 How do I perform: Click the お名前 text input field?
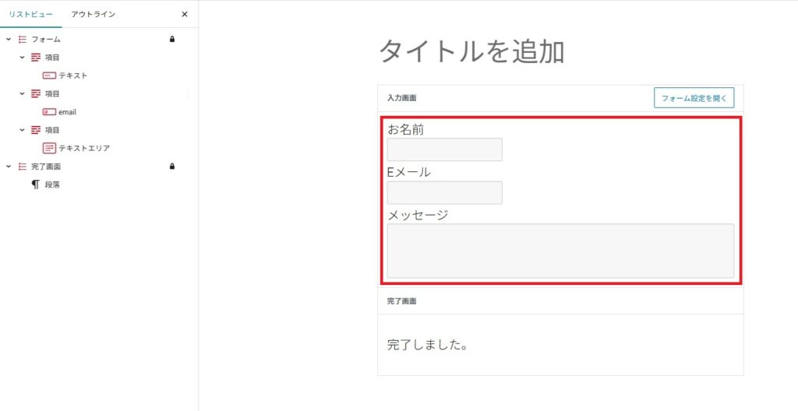point(444,149)
